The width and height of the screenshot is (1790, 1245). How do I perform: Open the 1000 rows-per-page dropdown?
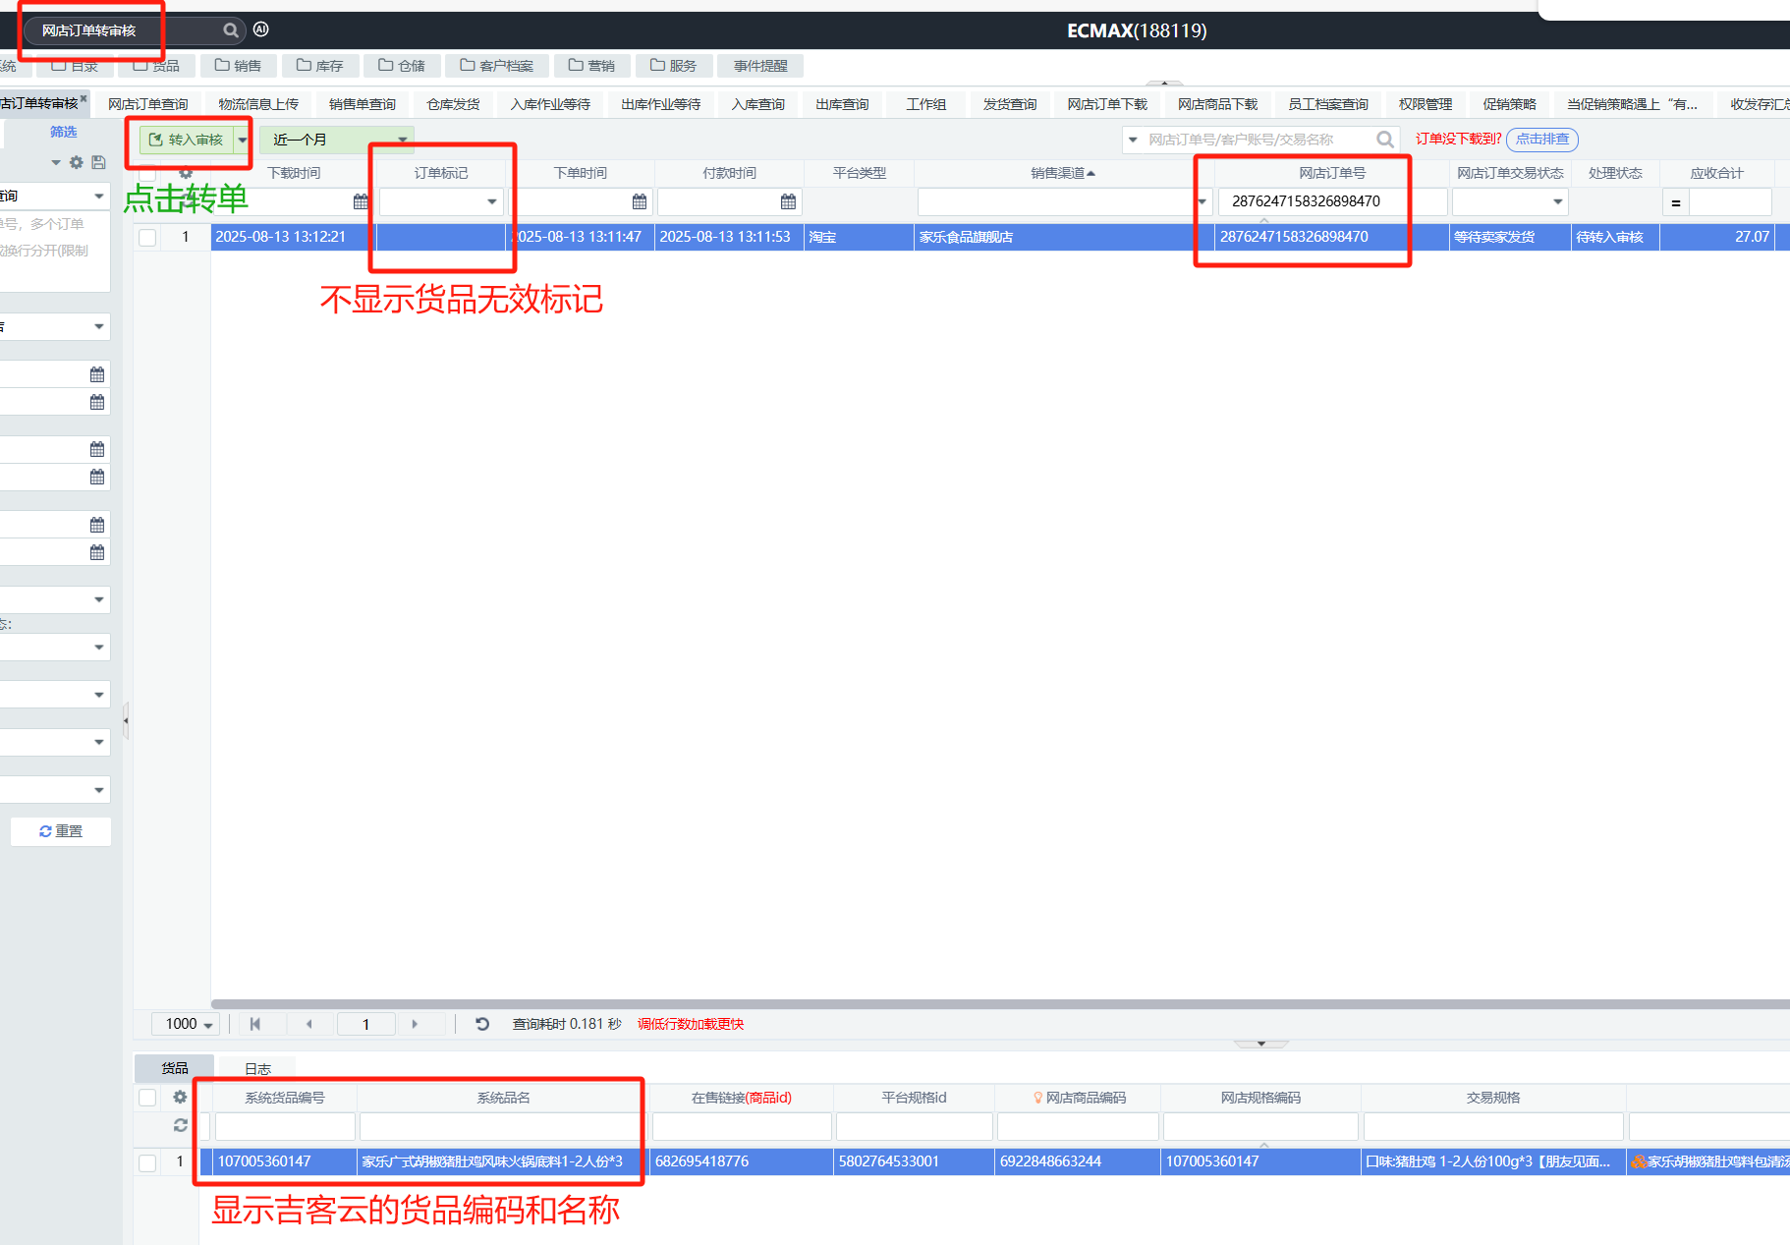(187, 1024)
